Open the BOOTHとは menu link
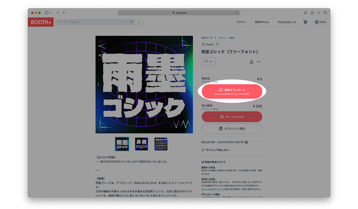Viewport: 358px width, 209px height. tap(262, 22)
